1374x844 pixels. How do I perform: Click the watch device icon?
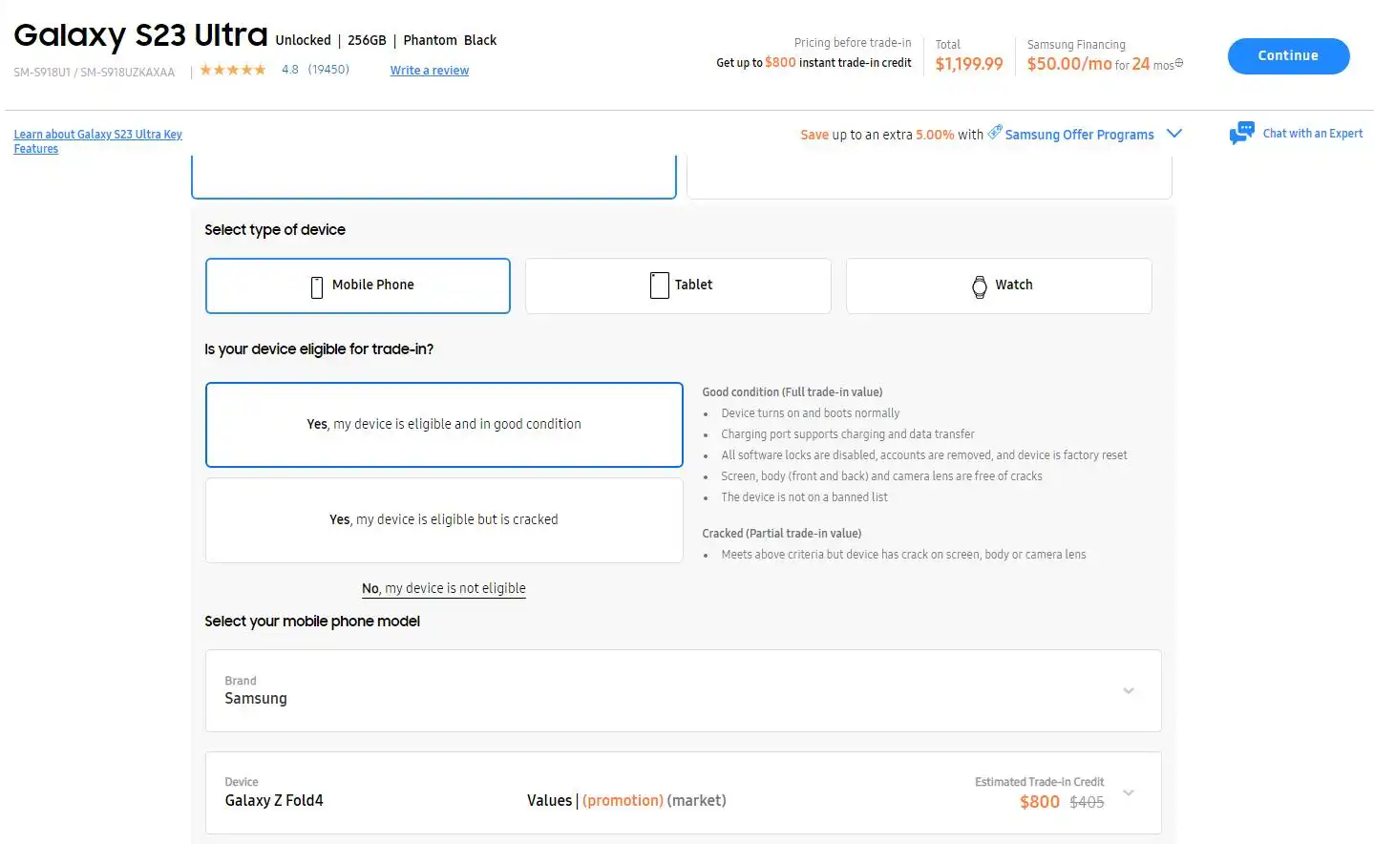[979, 286]
